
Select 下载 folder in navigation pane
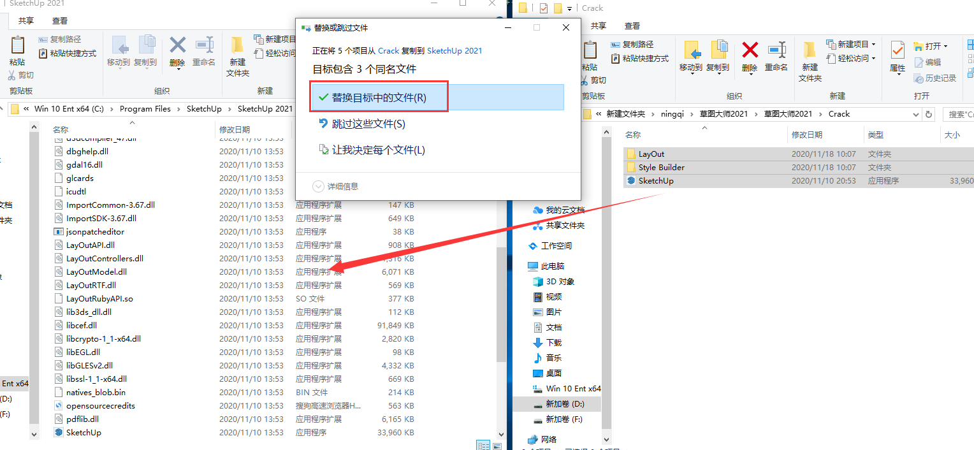tap(547, 342)
